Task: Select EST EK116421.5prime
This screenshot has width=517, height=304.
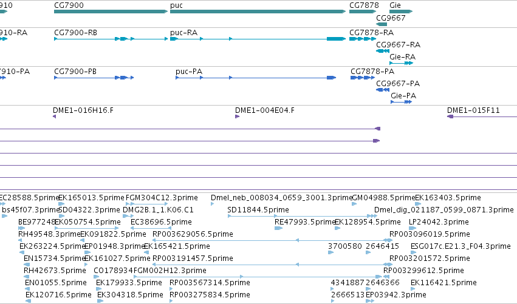Action: click(443, 283)
